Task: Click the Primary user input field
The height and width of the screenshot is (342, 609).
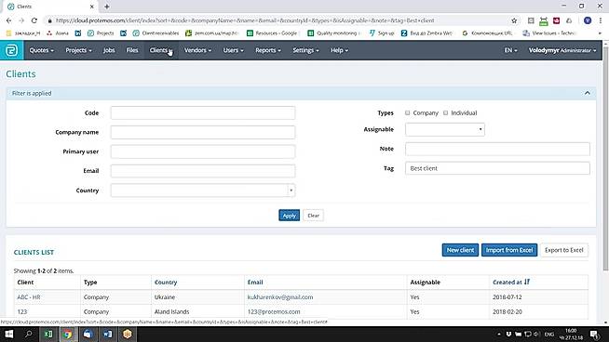Action: (x=203, y=151)
